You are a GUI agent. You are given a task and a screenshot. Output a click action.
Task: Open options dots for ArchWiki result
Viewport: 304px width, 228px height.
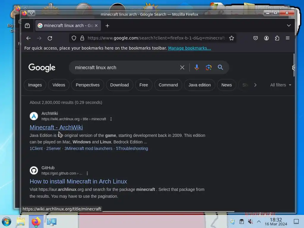111,119
